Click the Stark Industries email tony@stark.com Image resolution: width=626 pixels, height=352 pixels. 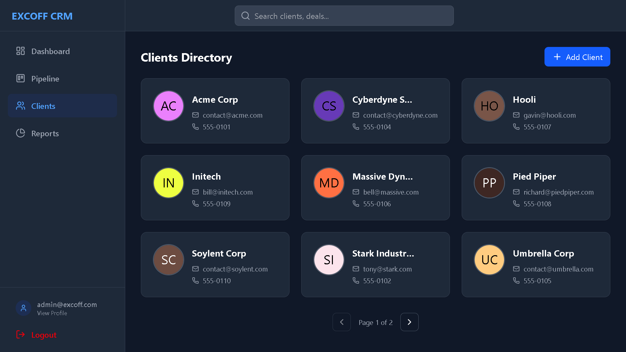[x=387, y=269]
